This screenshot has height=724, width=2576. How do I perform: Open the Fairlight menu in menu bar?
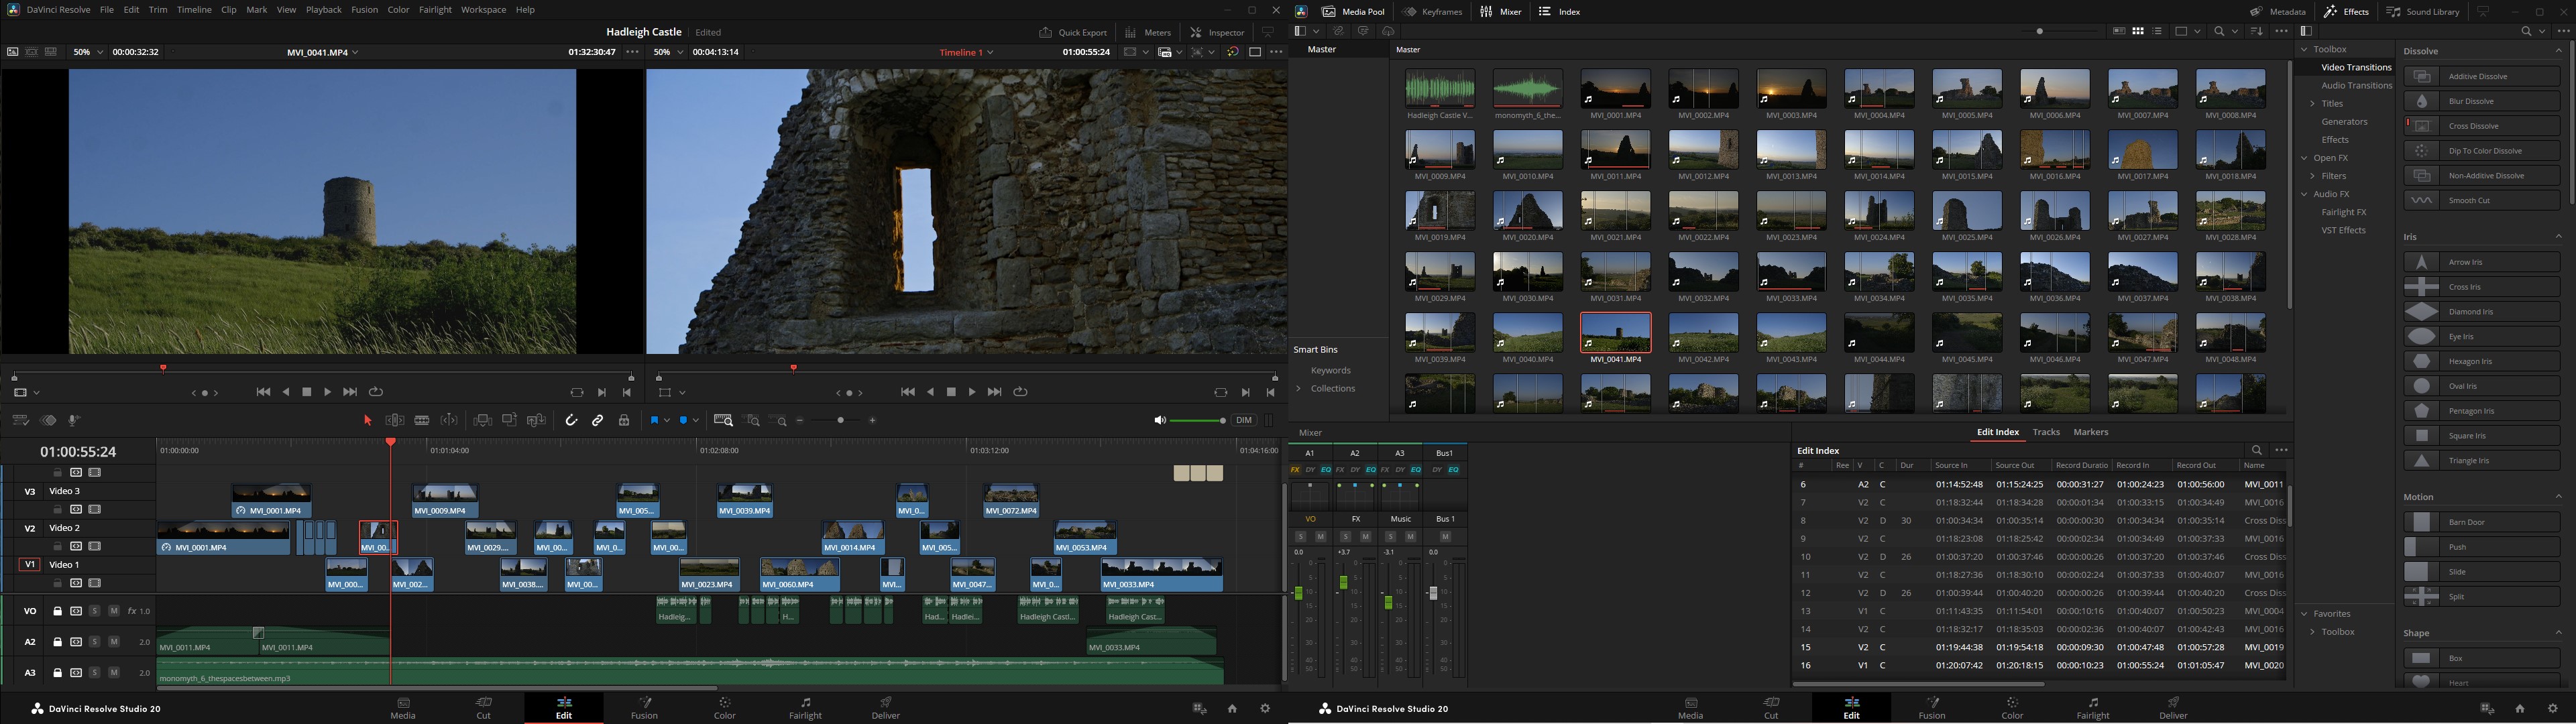tap(435, 10)
